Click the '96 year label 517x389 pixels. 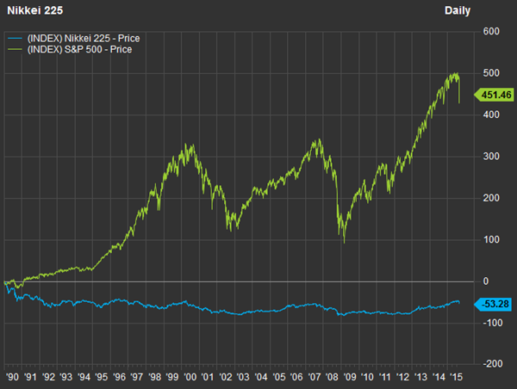(120, 377)
